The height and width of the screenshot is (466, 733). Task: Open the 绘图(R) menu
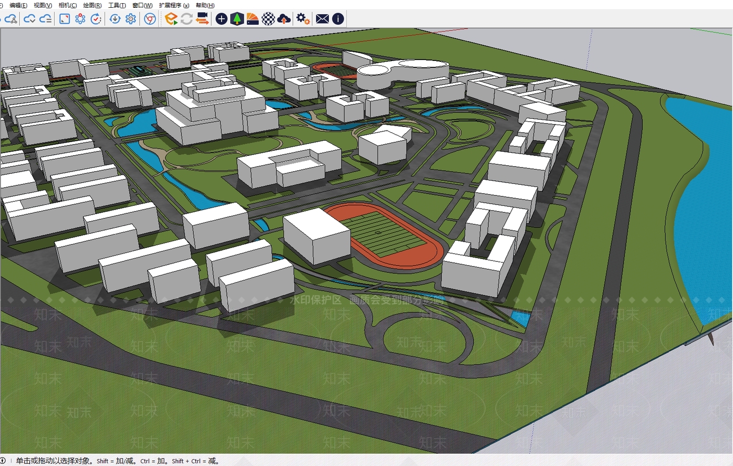[92, 5]
